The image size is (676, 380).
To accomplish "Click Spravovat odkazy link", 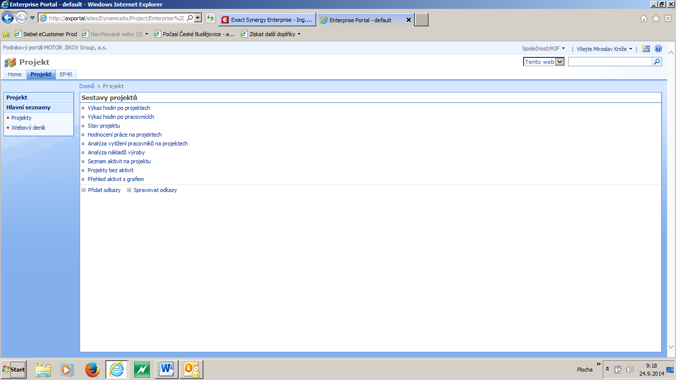I will tap(155, 190).
